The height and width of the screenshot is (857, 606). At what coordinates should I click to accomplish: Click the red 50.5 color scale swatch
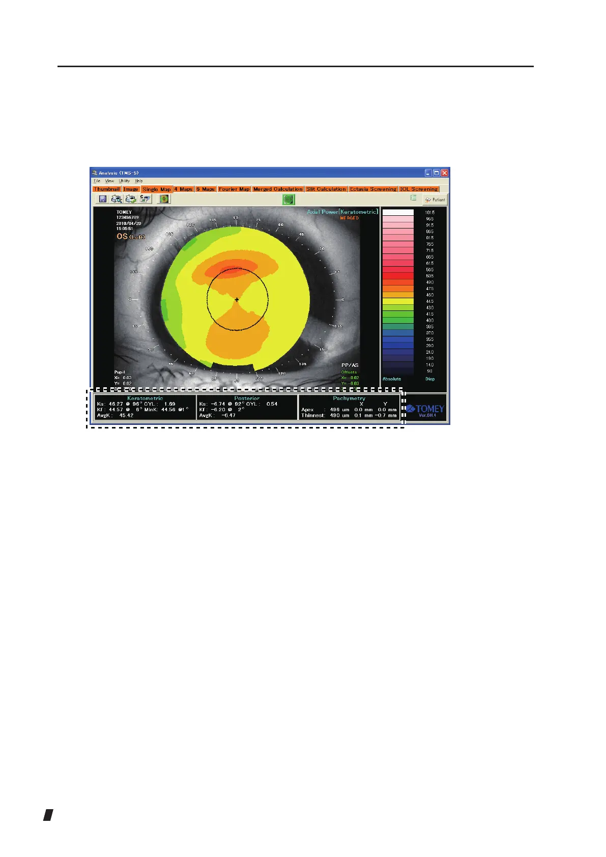[x=398, y=276]
